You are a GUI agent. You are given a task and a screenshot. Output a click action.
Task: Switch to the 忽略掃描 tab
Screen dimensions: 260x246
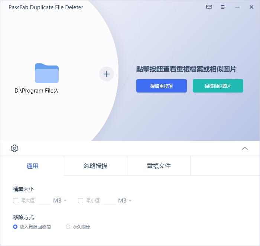pyautogui.click(x=95, y=166)
